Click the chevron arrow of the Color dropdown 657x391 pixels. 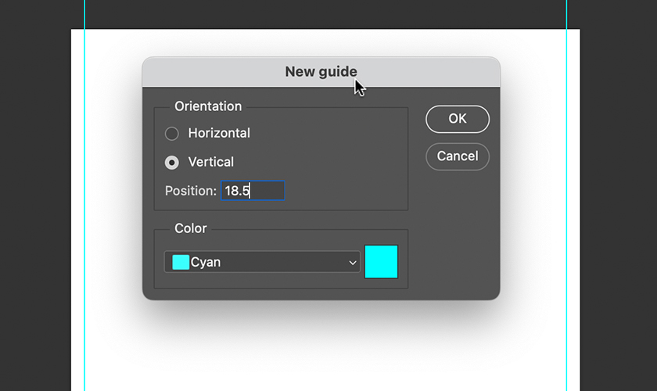coord(353,263)
